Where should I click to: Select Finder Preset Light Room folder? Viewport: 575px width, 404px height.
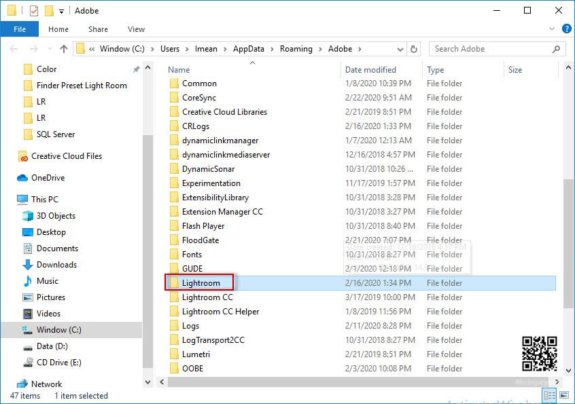82,86
